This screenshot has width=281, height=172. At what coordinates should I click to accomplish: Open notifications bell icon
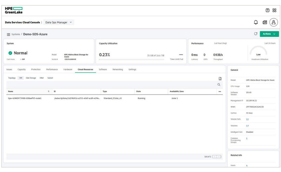pyautogui.click(x=256, y=22)
